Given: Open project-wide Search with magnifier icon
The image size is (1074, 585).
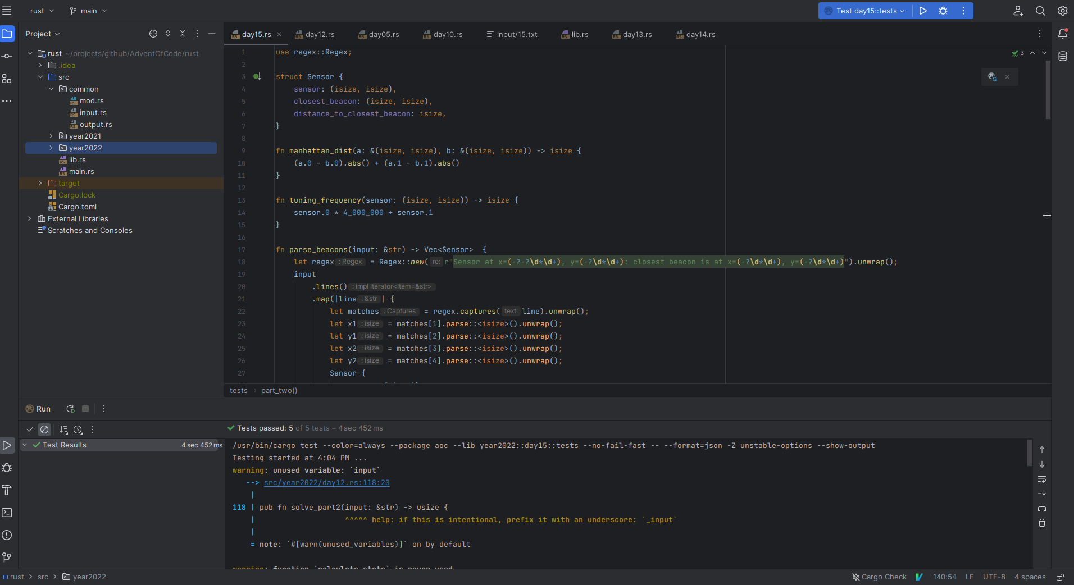Looking at the screenshot, I should (1040, 11).
